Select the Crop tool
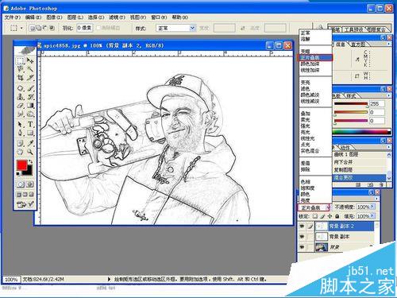Screen dimensions: 397x298 tap(21, 78)
